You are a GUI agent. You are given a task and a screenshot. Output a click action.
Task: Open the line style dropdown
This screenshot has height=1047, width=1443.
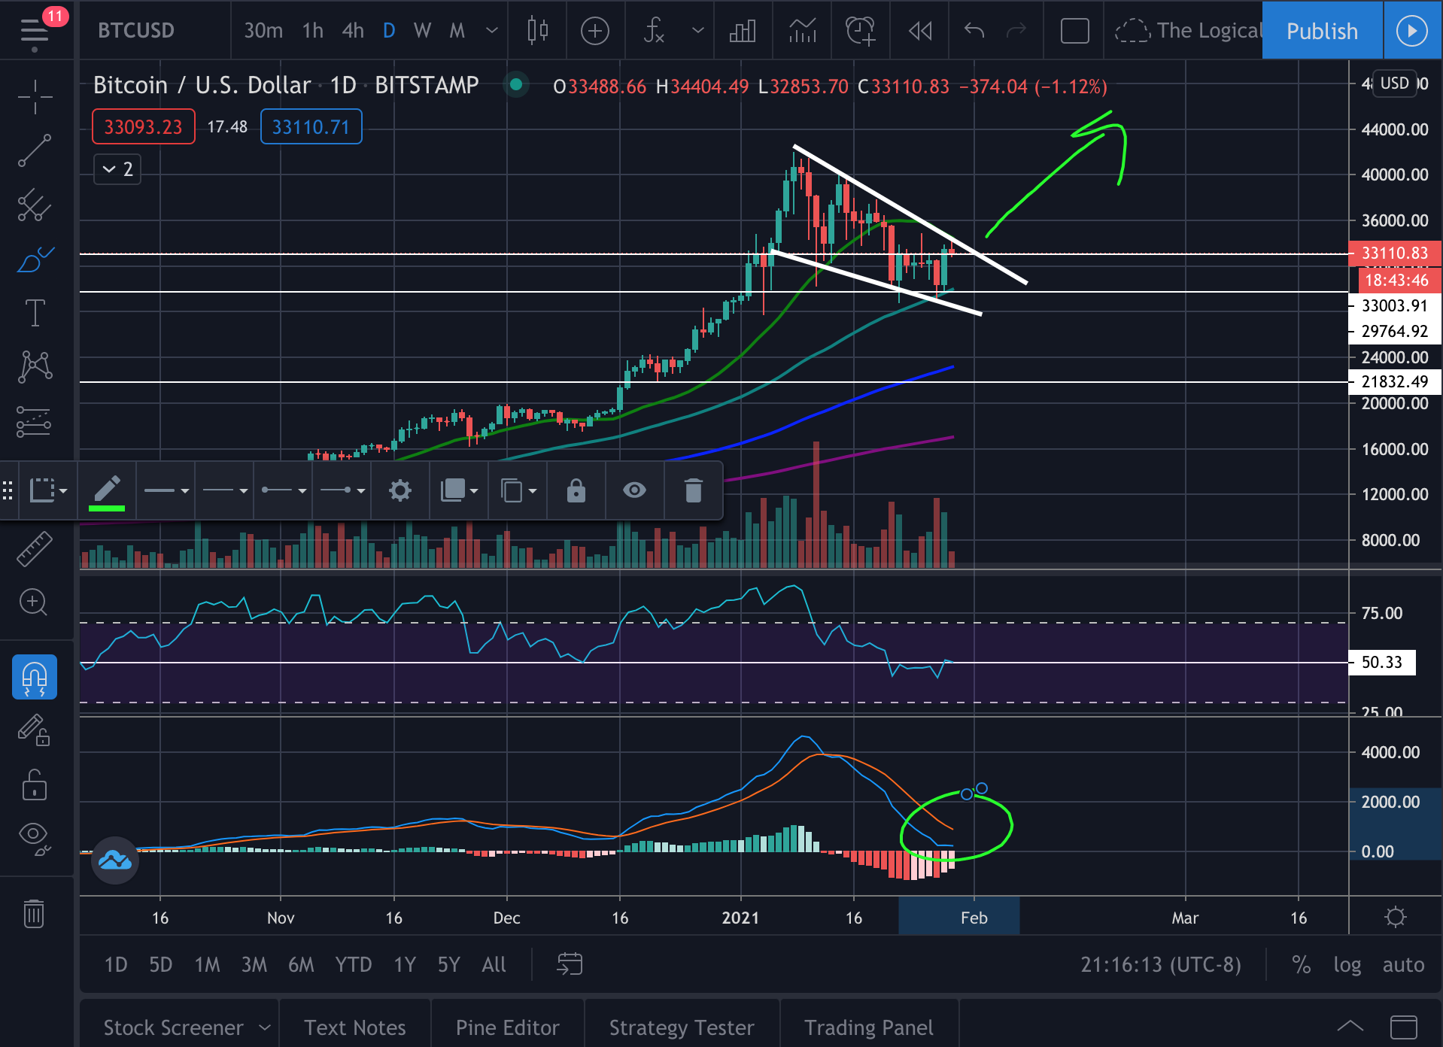(225, 490)
